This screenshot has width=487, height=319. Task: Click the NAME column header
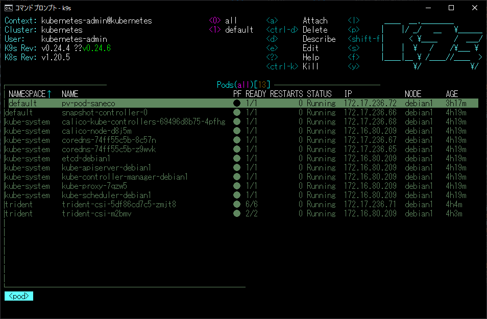point(70,94)
